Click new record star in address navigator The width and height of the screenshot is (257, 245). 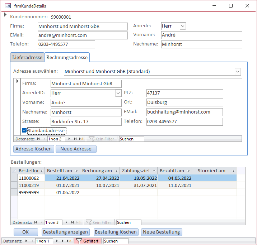81,139
